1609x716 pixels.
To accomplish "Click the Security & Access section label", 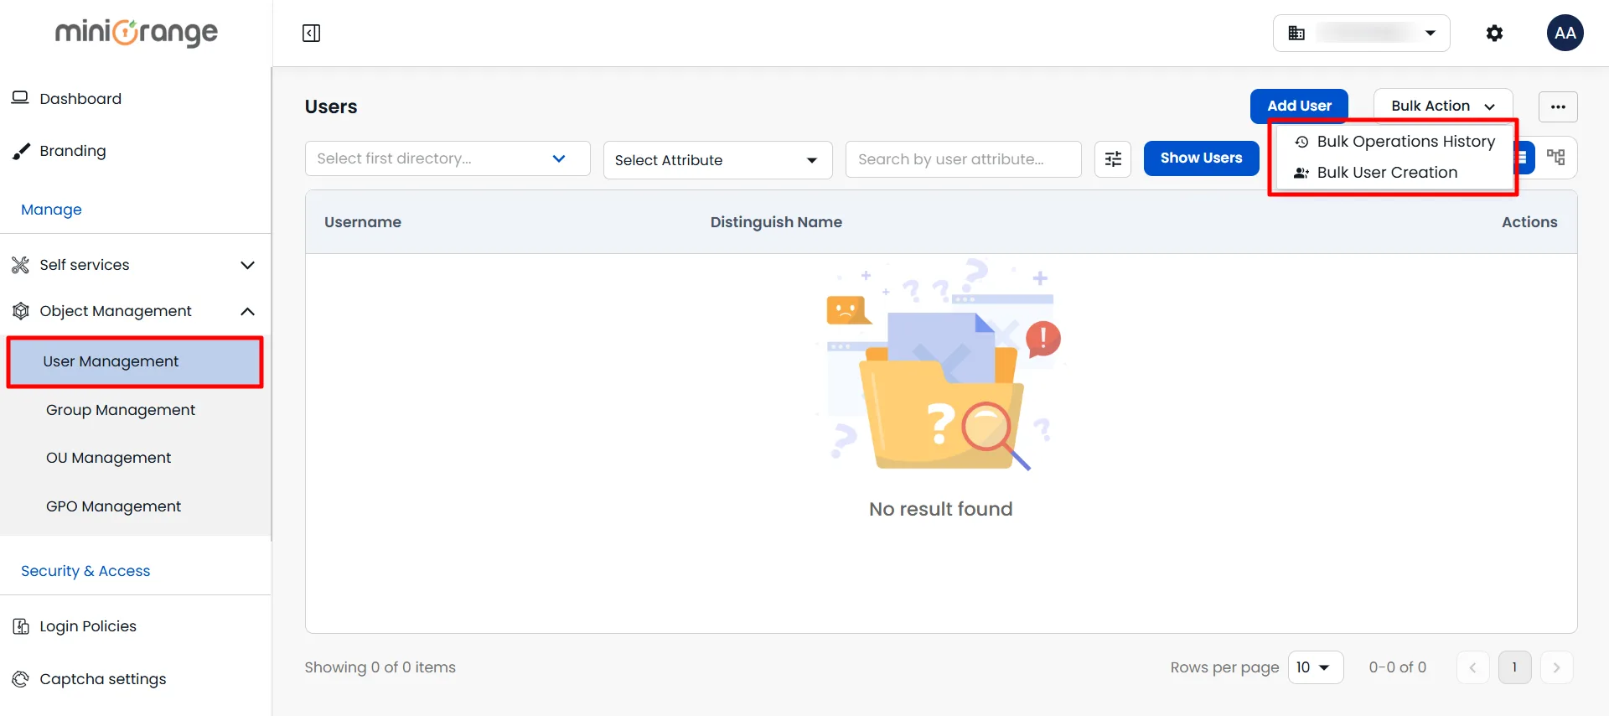I will (85, 571).
